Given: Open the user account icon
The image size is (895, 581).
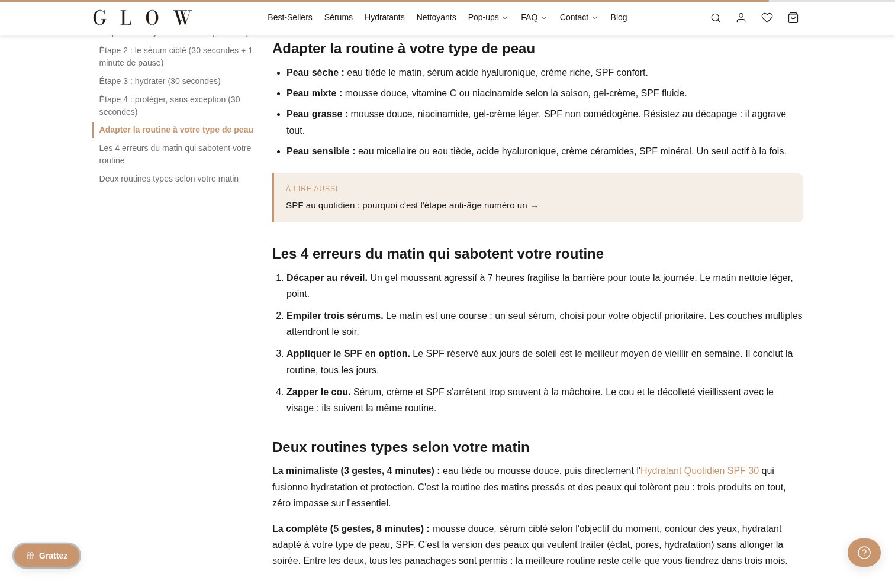Looking at the screenshot, I should coord(741,18).
